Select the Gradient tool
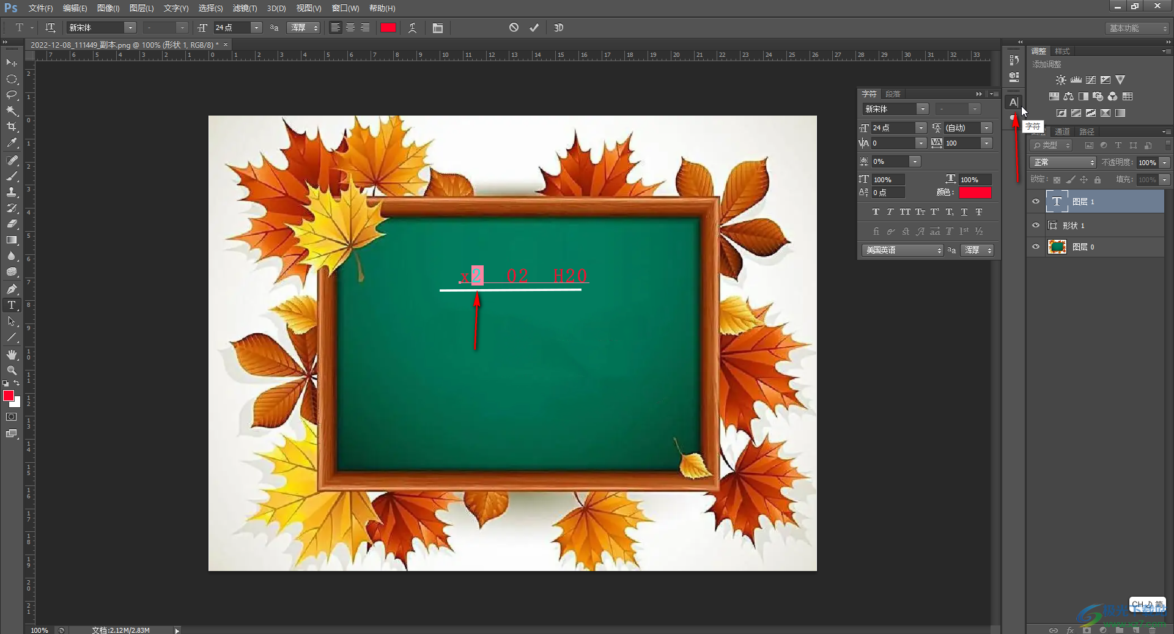The width and height of the screenshot is (1174, 634). click(12, 240)
